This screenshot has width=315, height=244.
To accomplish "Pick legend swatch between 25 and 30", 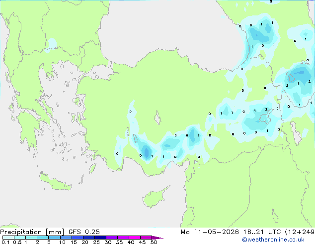I will tap(100, 238).
